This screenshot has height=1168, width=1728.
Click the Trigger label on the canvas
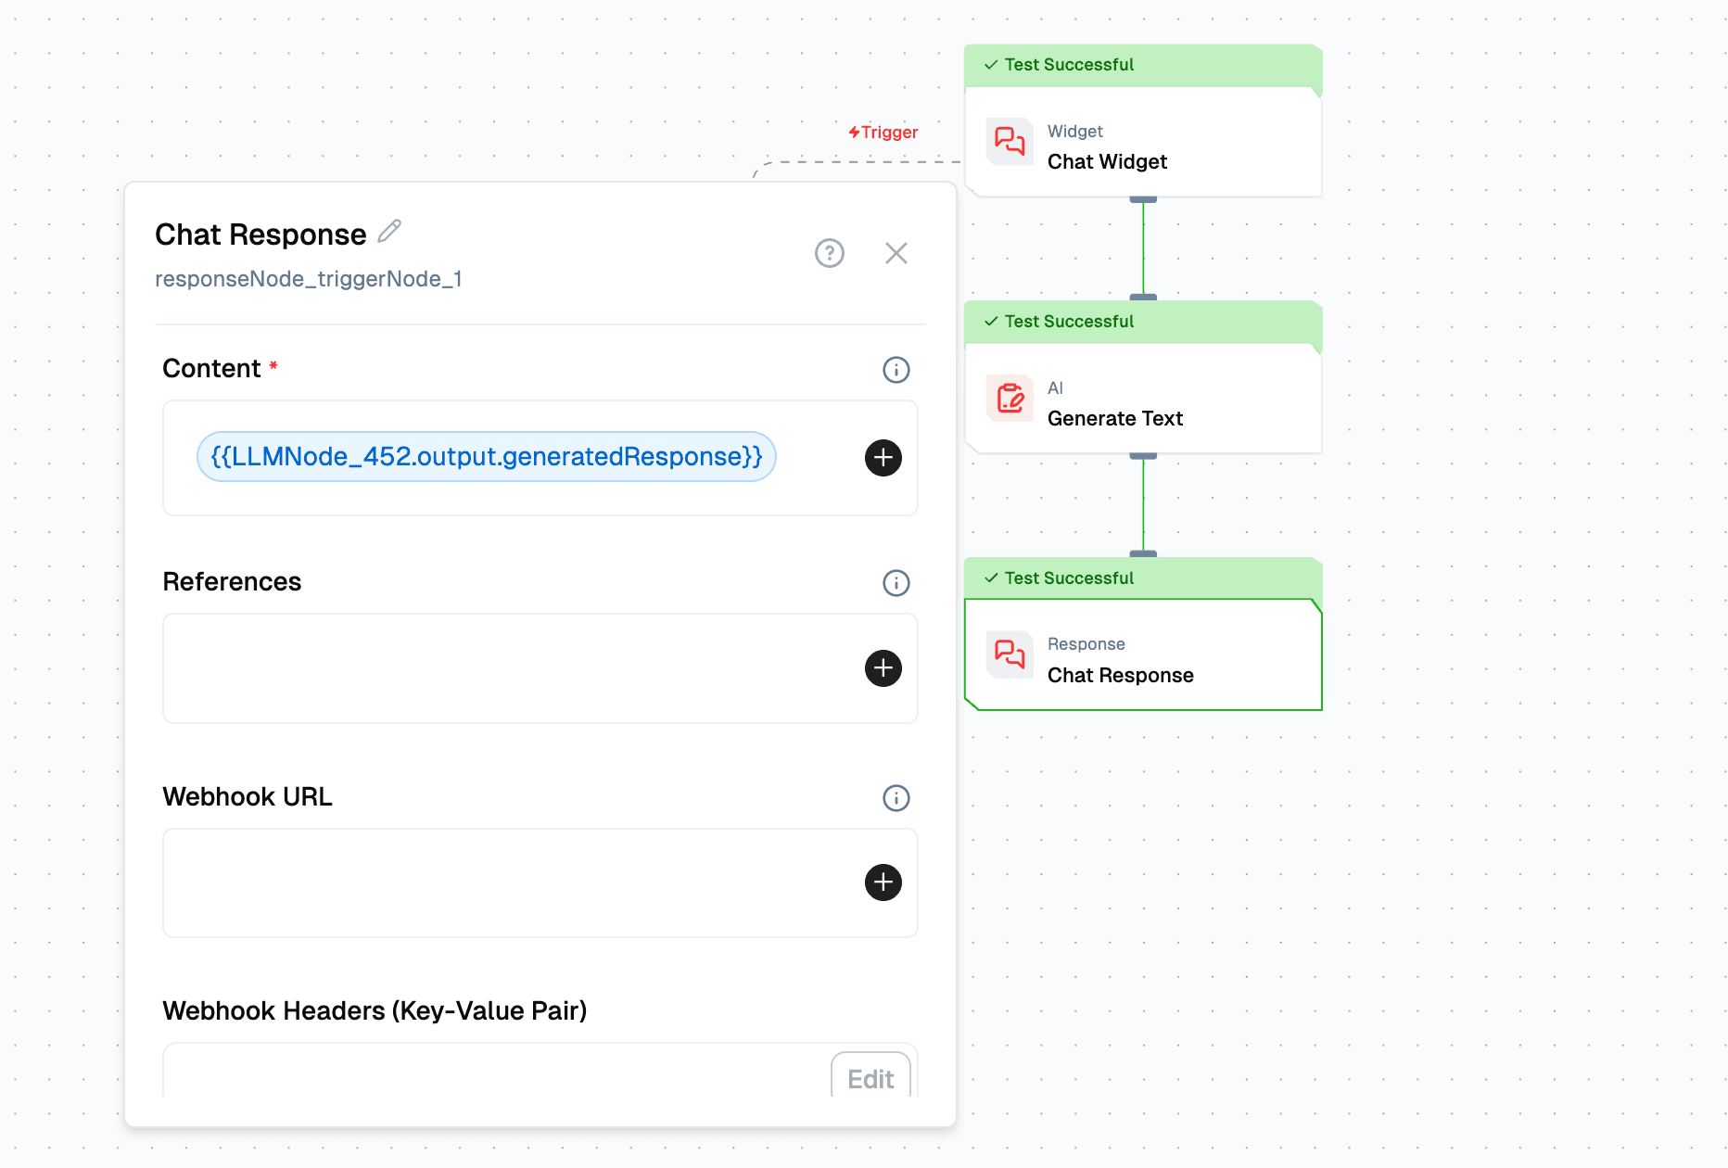pos(883,133)
